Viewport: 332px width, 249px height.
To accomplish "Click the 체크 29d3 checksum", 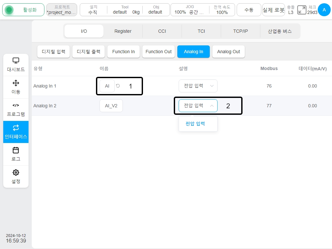I will [x=312, y=10].
